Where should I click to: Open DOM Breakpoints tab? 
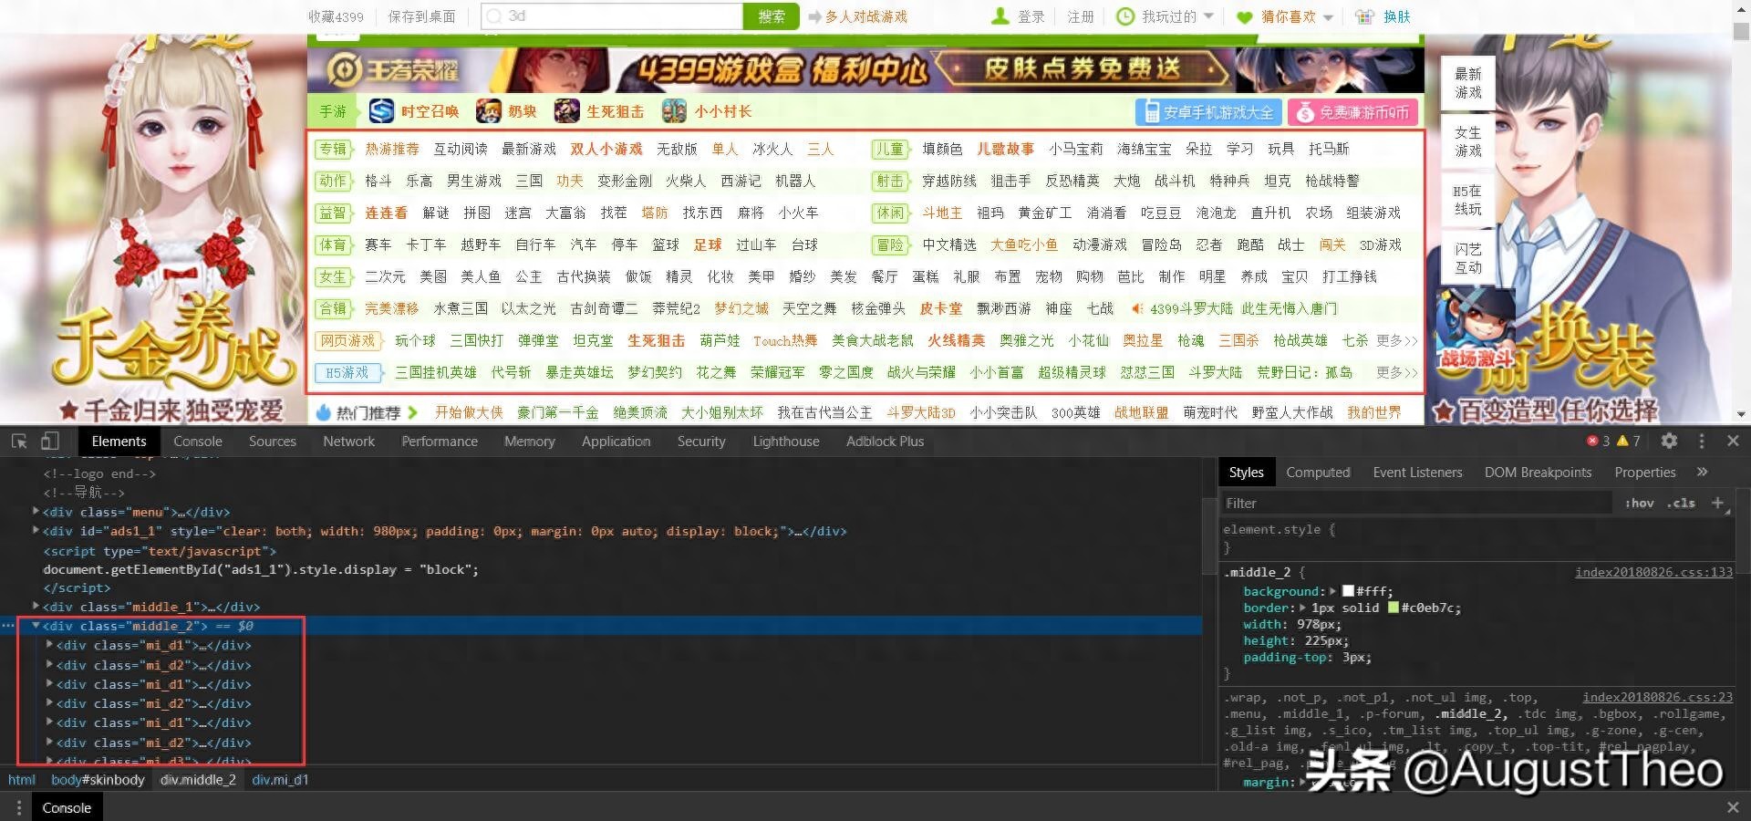coord(1538,473)
